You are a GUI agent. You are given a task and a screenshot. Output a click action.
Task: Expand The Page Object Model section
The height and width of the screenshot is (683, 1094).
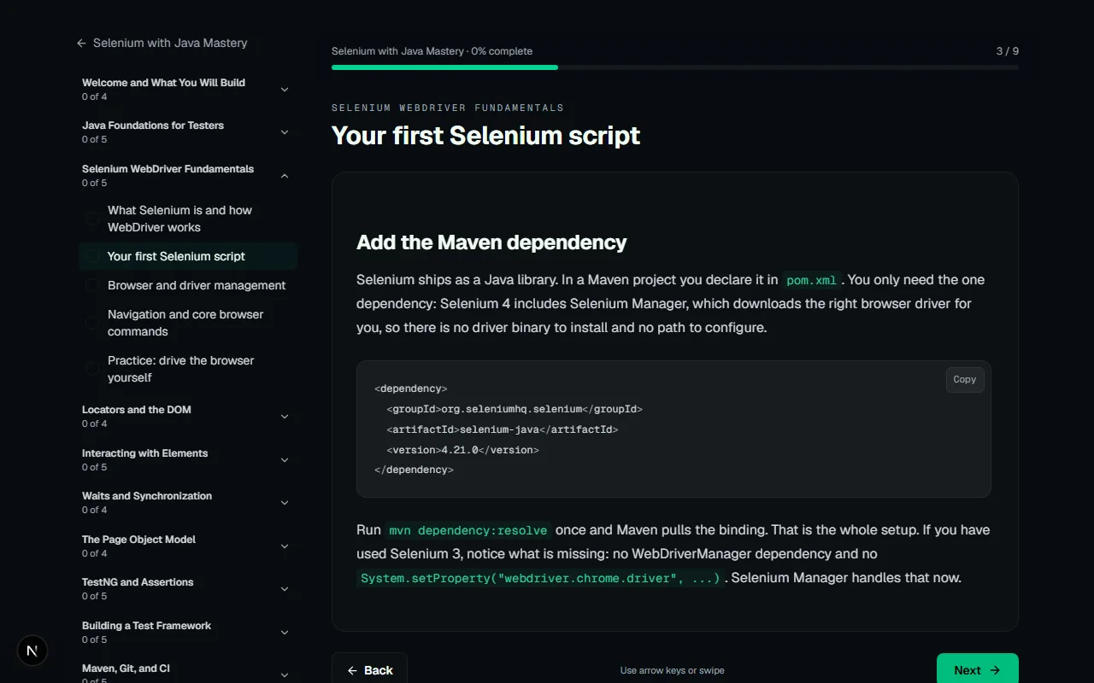tap(186, 546)
